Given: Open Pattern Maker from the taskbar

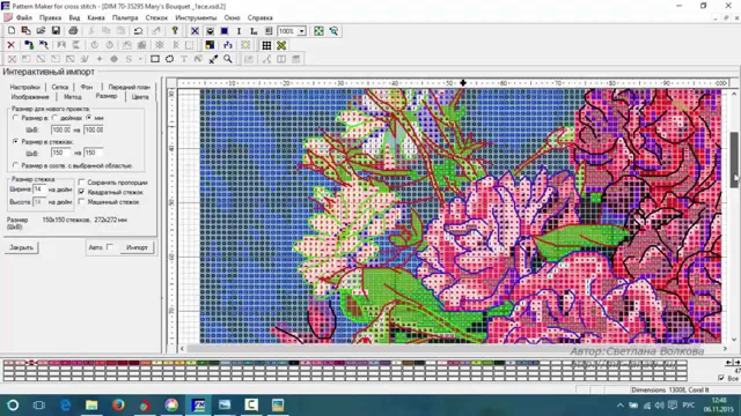Looking at the screenshot, I should 199,404.
